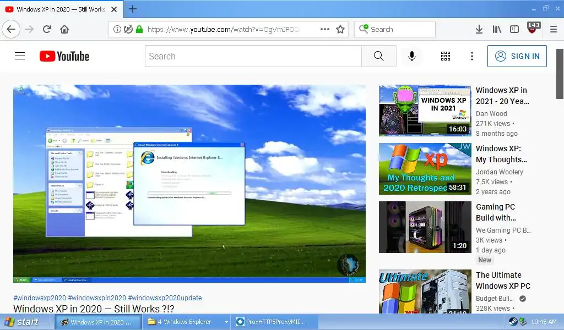Open the YouTube apps grid icon
Image resolution: width=564 pixels, height=330 pixels.
(446, 56)
